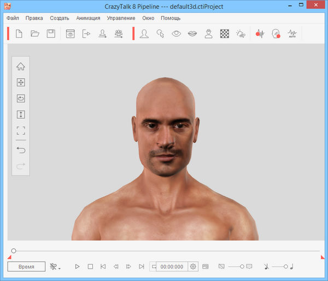The width and height of the screenshot is (328, 281).
Task: Click the 00:00:000 timecode field
Action: [172, 267]
